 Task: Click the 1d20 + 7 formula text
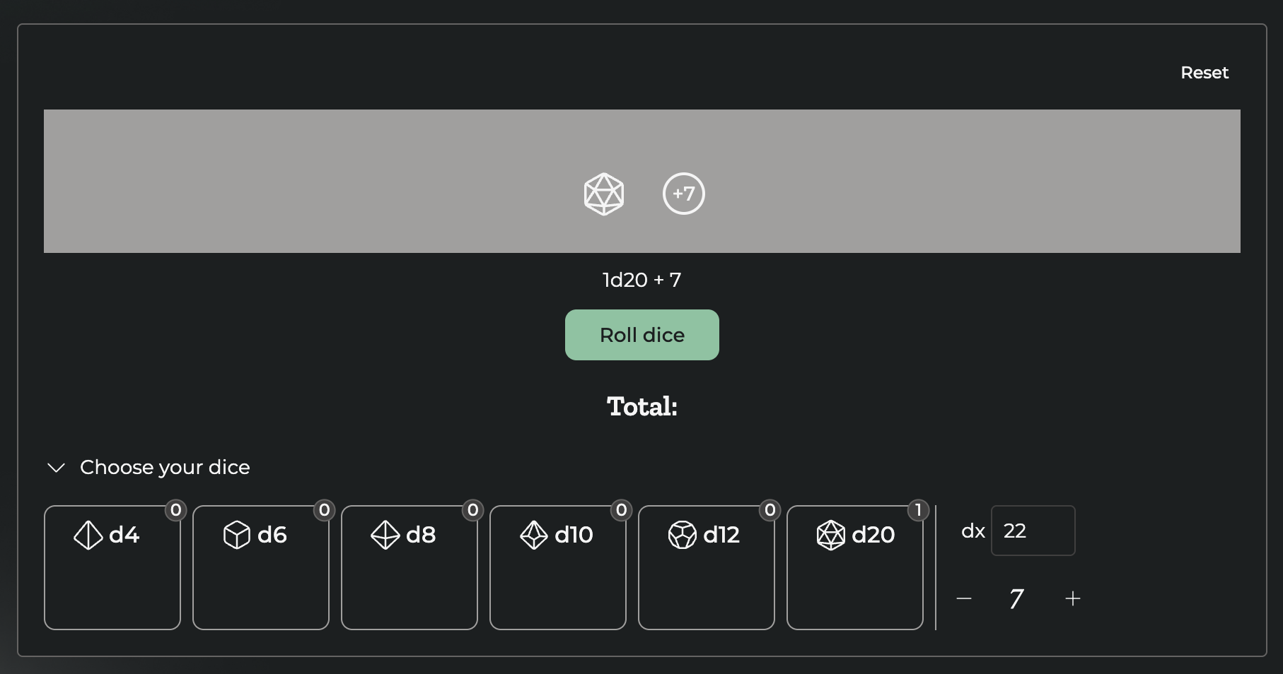pyautogui.click(x=641, y=280)
